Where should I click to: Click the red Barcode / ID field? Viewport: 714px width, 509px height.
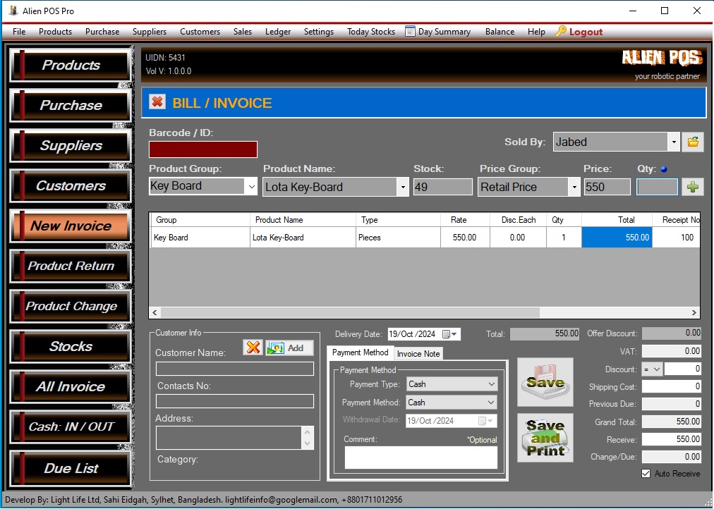click(203, 149)
